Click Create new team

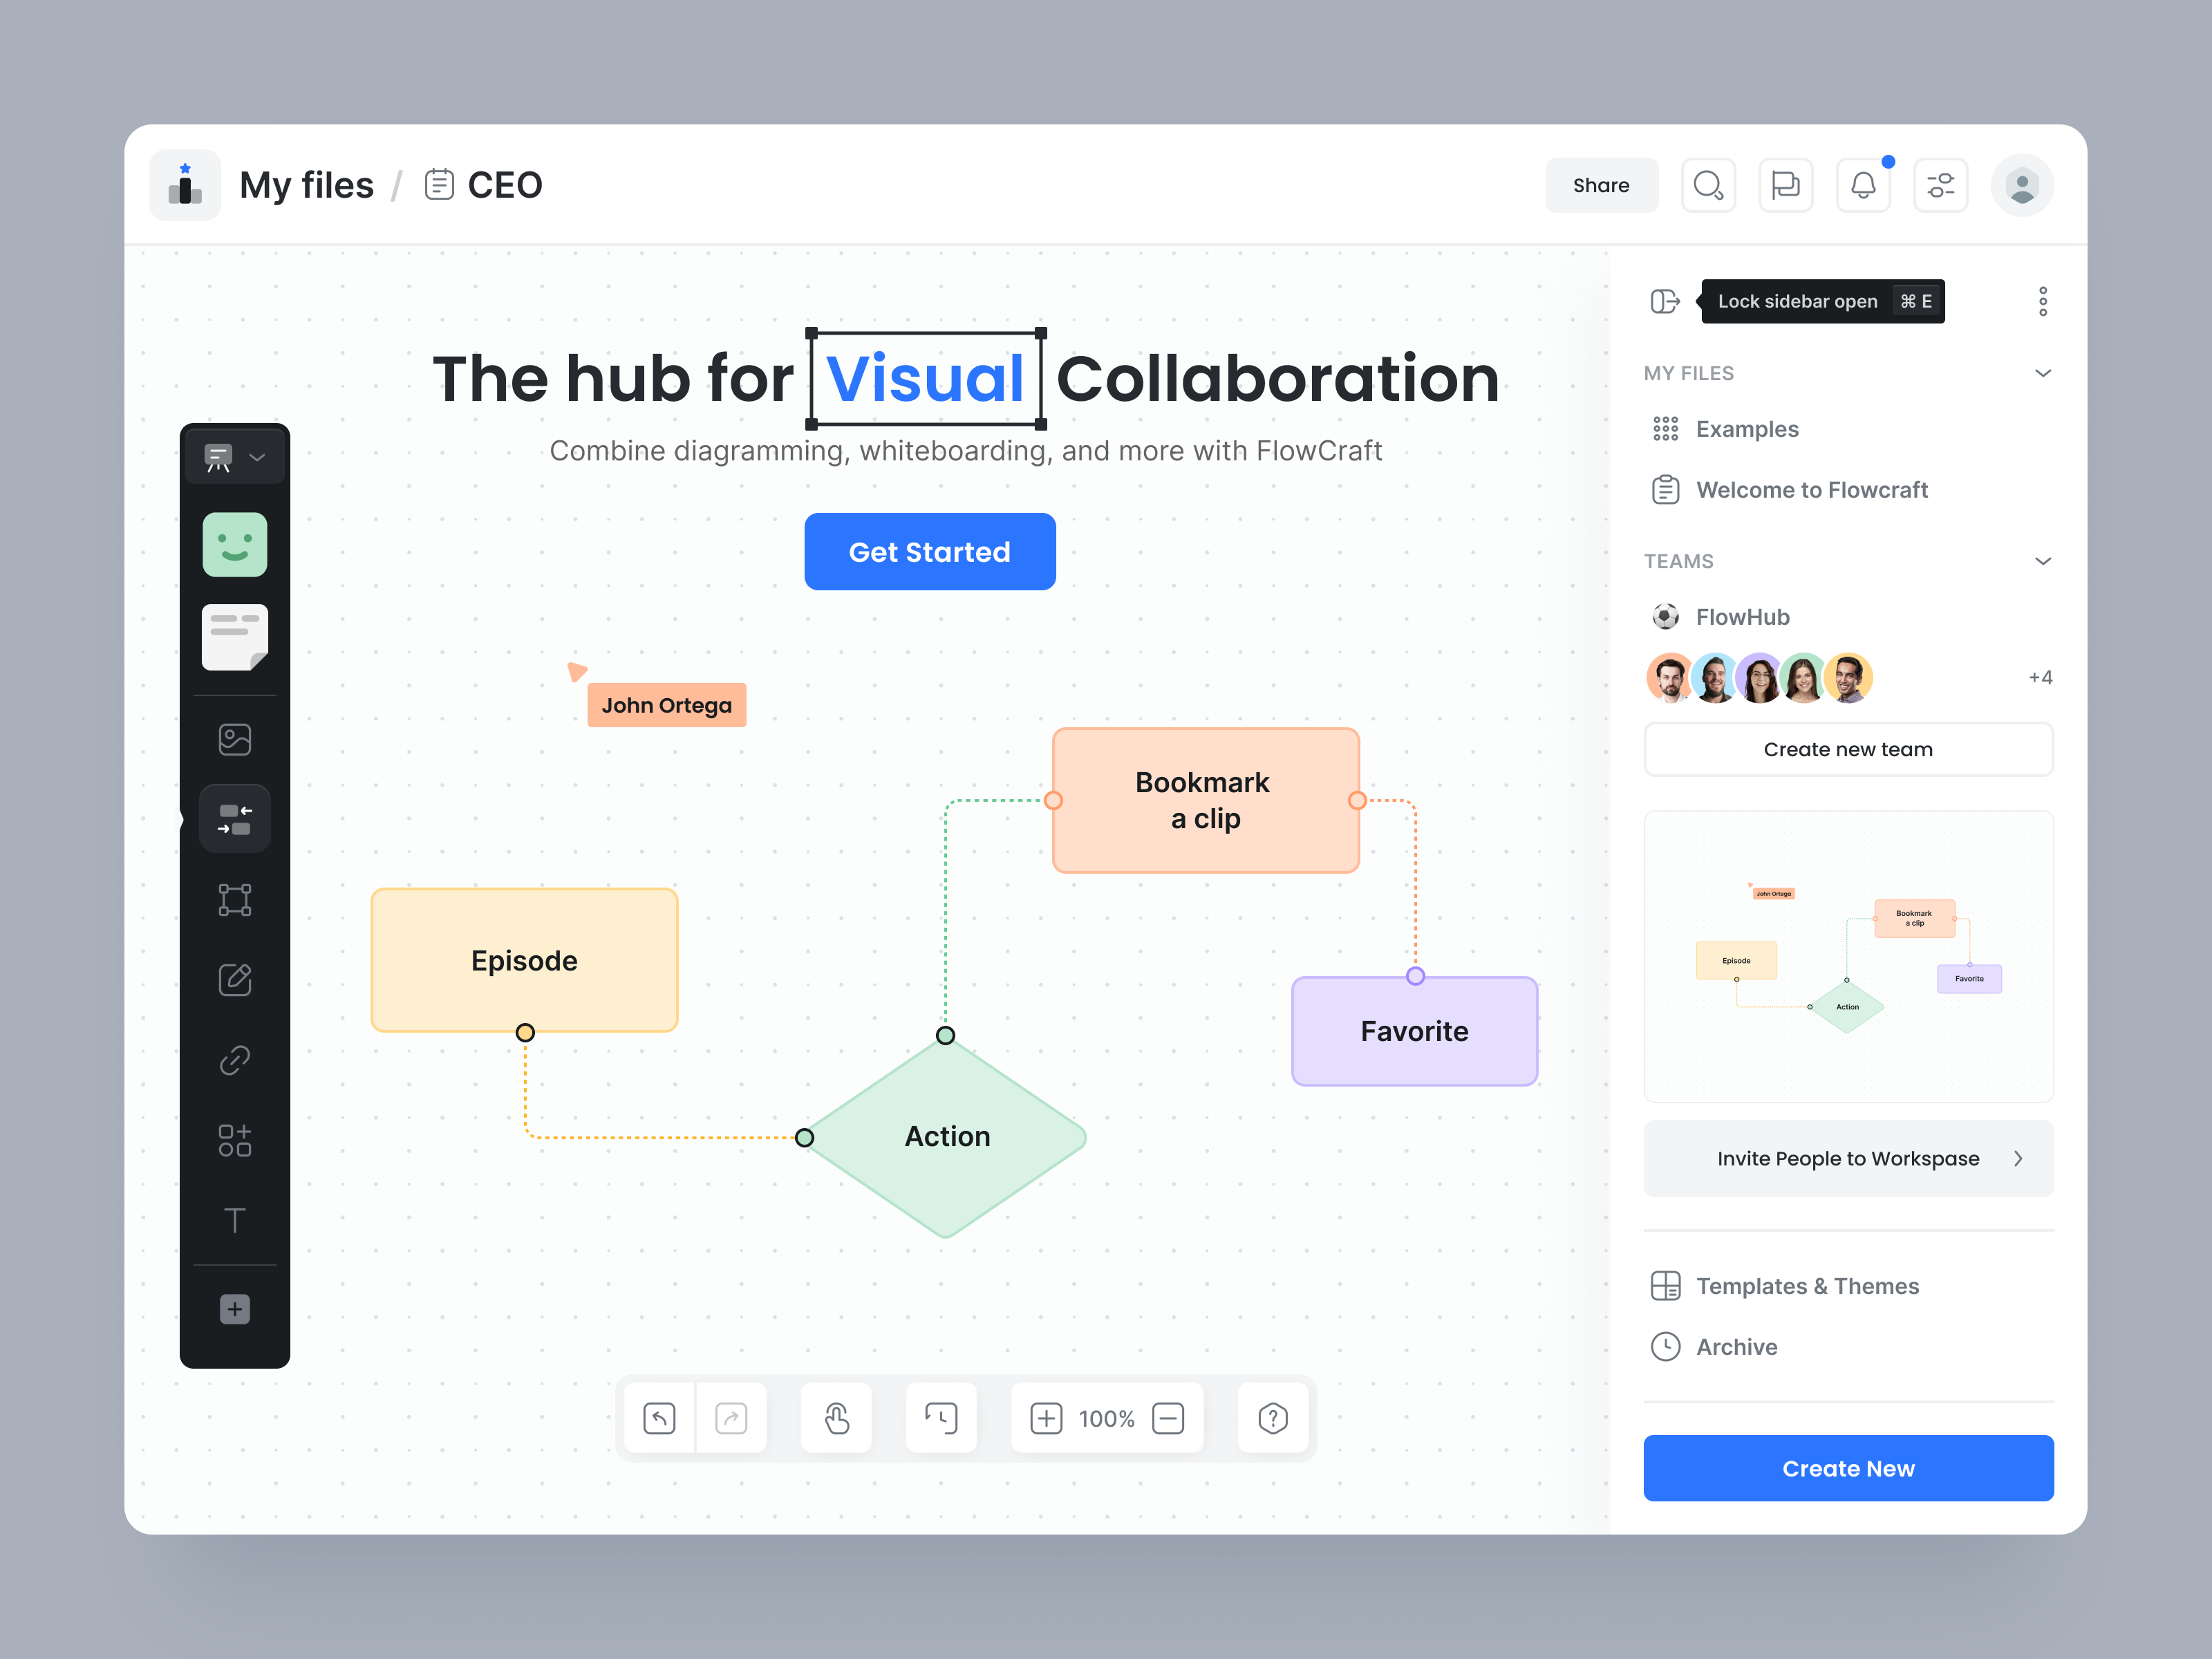pyautogui.click(x=1847, y=749)
